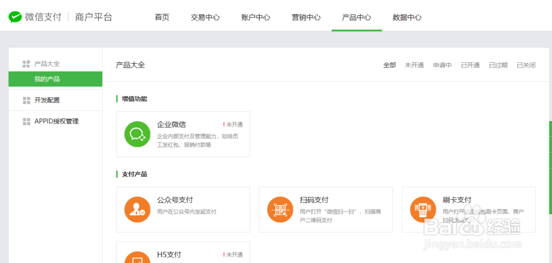Click description 用户在公众号内发起支付
This screenshot has width=552, height=263.
[187, 212]
